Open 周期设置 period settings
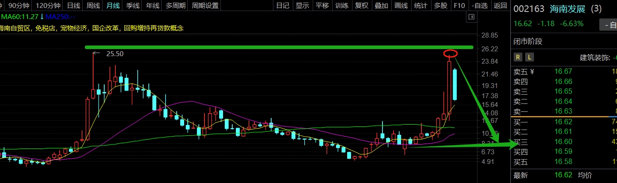 pos(205,5)
